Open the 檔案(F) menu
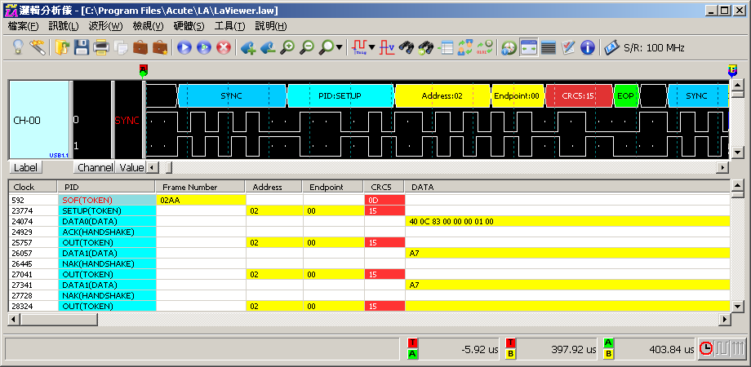The width and height of the screenshot is (751, 367). coord(23,26)
